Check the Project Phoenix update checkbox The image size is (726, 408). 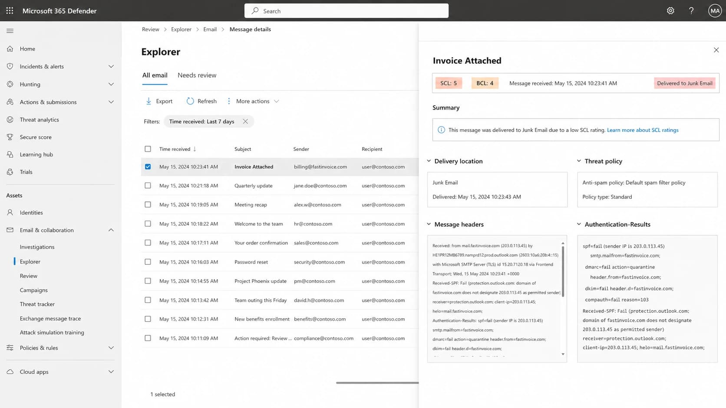tap(148, 281)
